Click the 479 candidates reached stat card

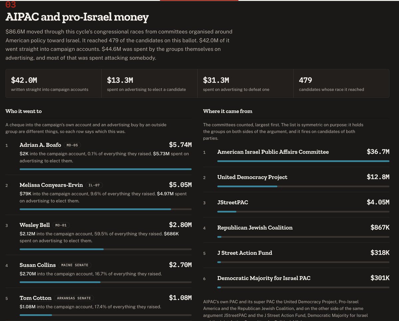point(341,83)
